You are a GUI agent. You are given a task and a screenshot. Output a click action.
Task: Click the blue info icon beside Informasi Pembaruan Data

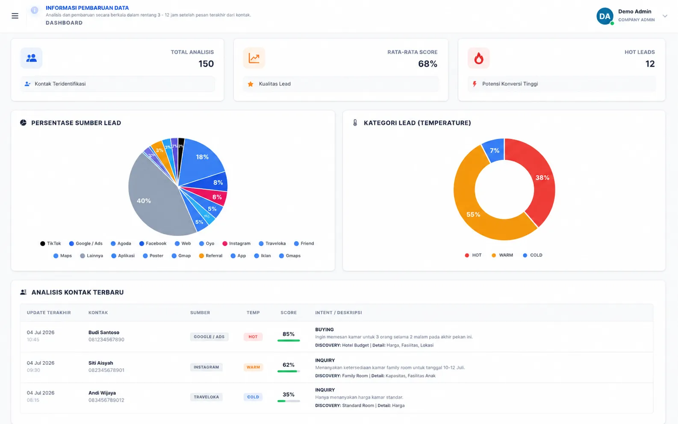coord(35,10)
